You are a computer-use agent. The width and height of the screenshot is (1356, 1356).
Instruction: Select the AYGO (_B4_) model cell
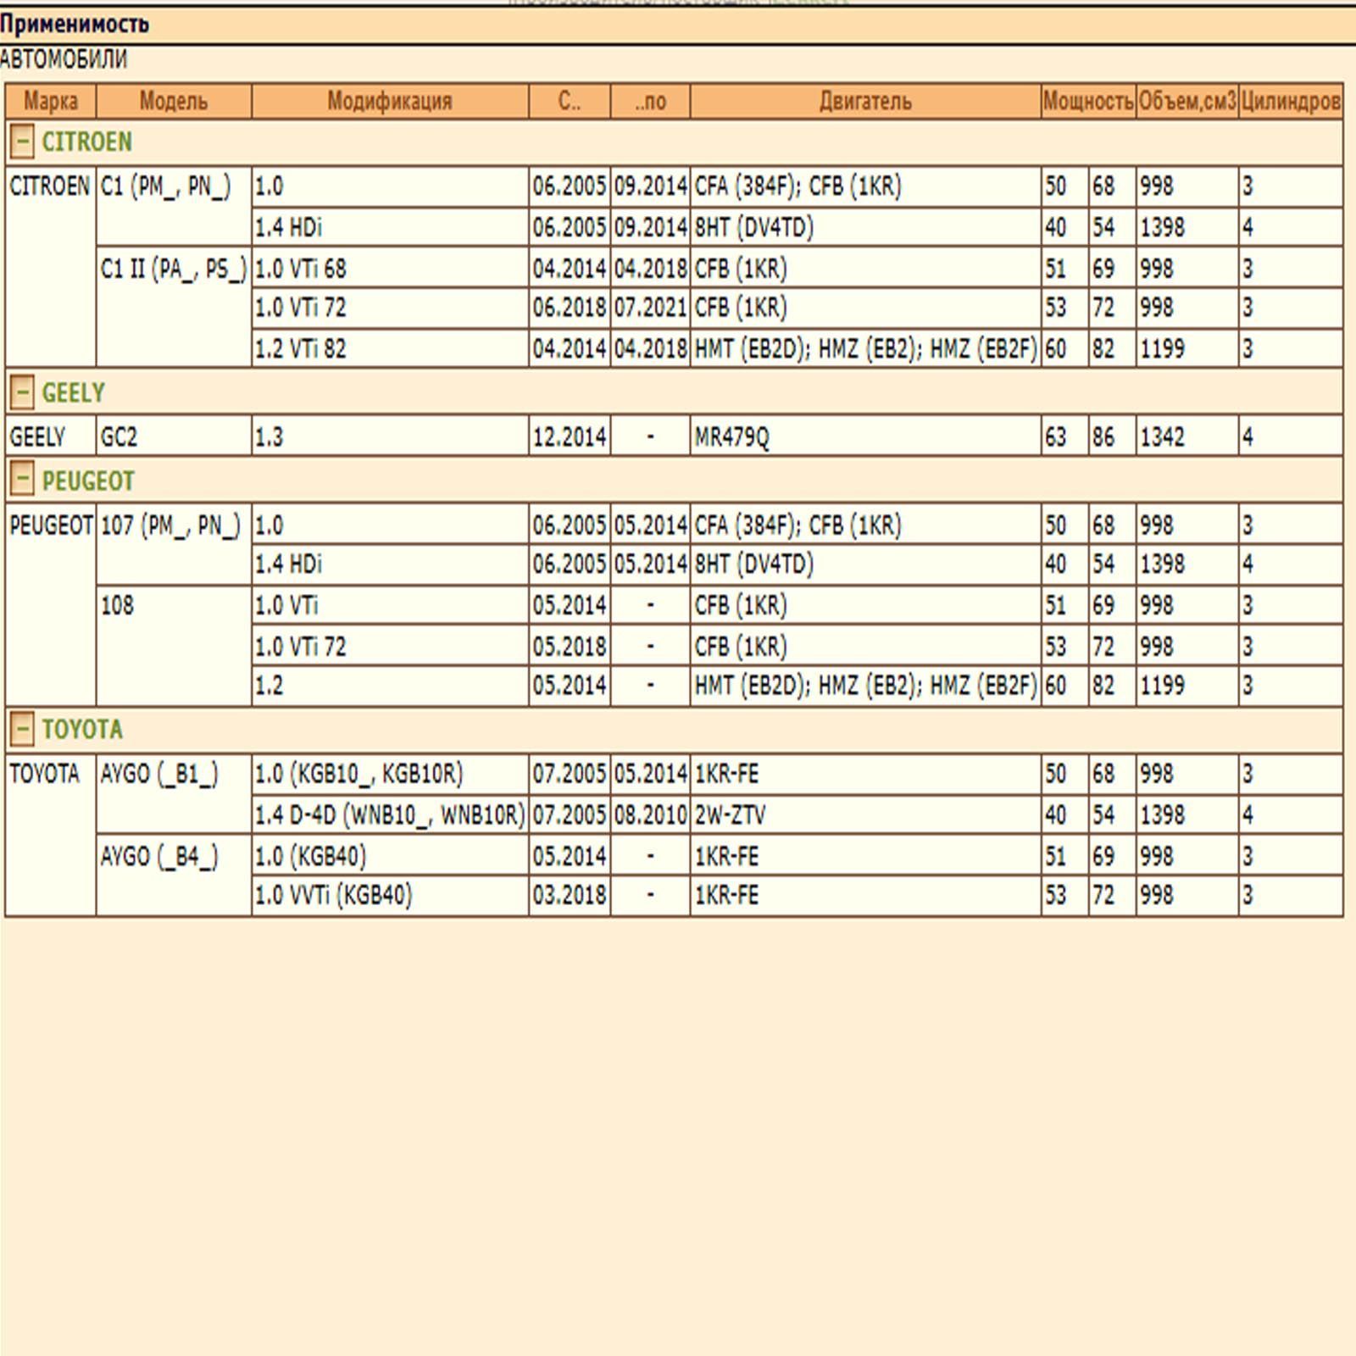(x=159, y=857)
